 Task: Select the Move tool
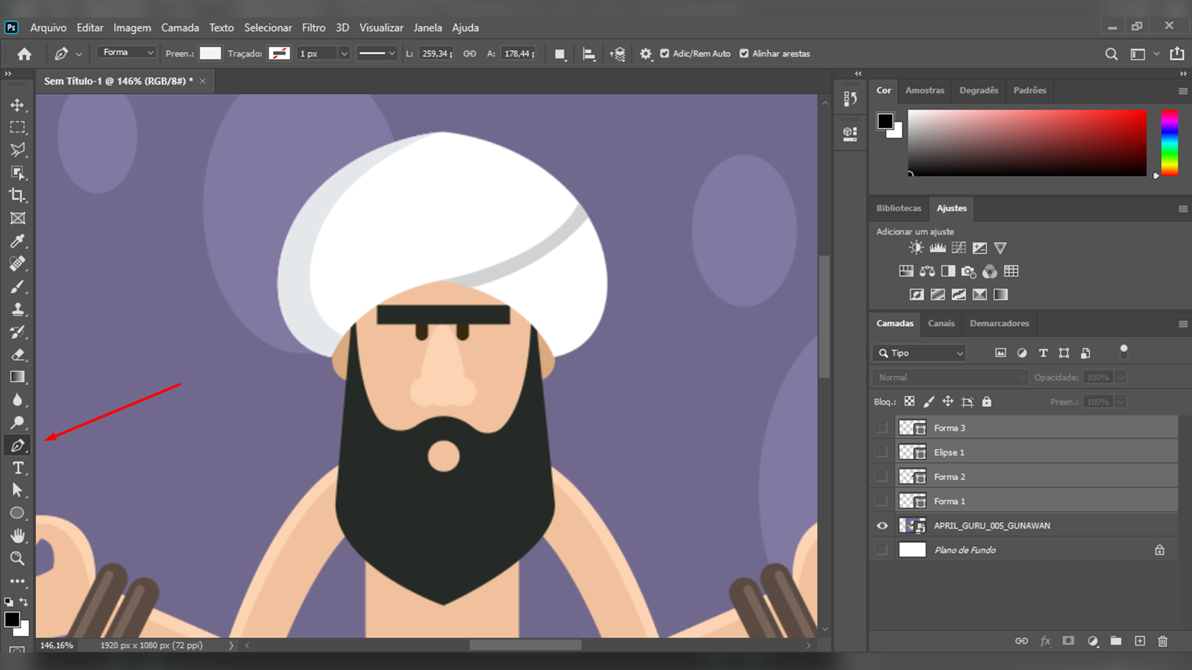(x=17, y=105)
